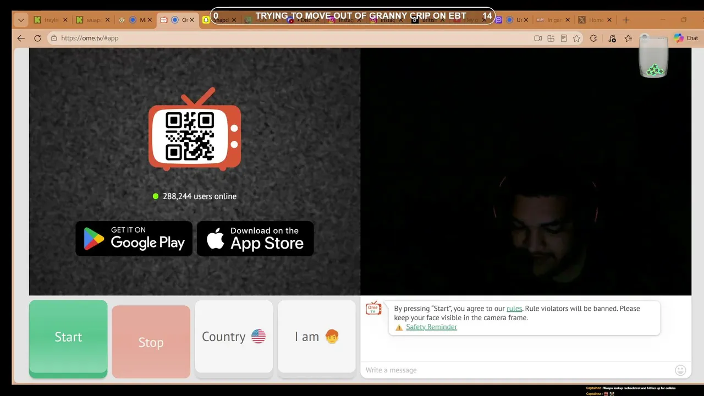Close the 'In gam' tab

568,20
